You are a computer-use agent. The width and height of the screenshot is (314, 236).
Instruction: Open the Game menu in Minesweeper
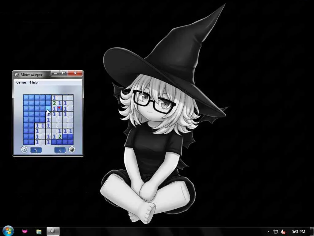(x=21, y=82)
